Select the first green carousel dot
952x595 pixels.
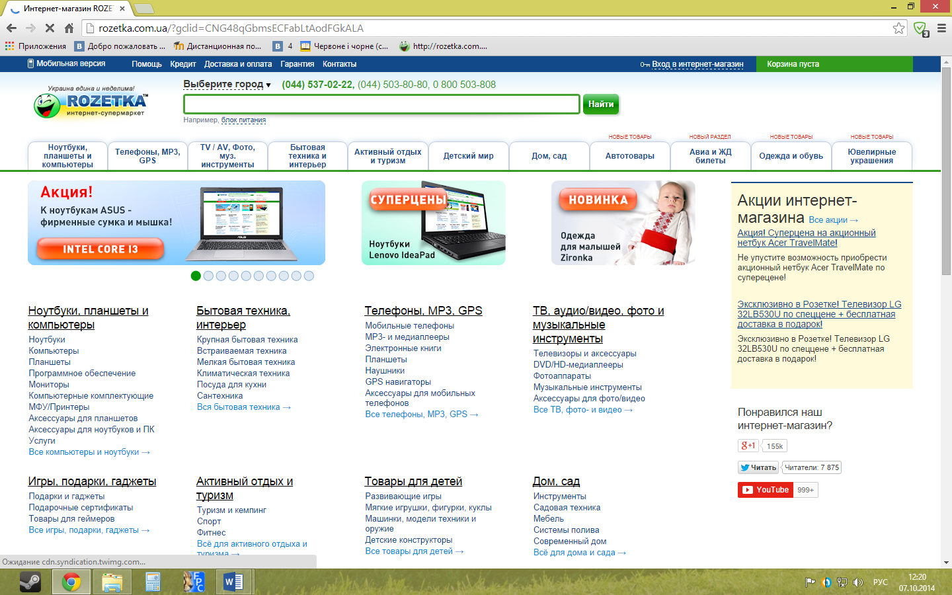[196, 276]
